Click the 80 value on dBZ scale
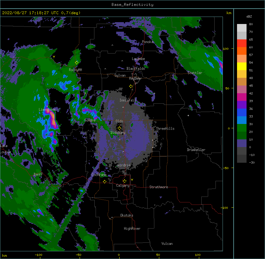265x259 pixels. pyautogui.click(x=251, y=24)
